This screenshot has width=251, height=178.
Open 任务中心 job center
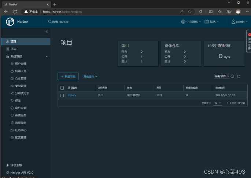(x=21, y=130)
